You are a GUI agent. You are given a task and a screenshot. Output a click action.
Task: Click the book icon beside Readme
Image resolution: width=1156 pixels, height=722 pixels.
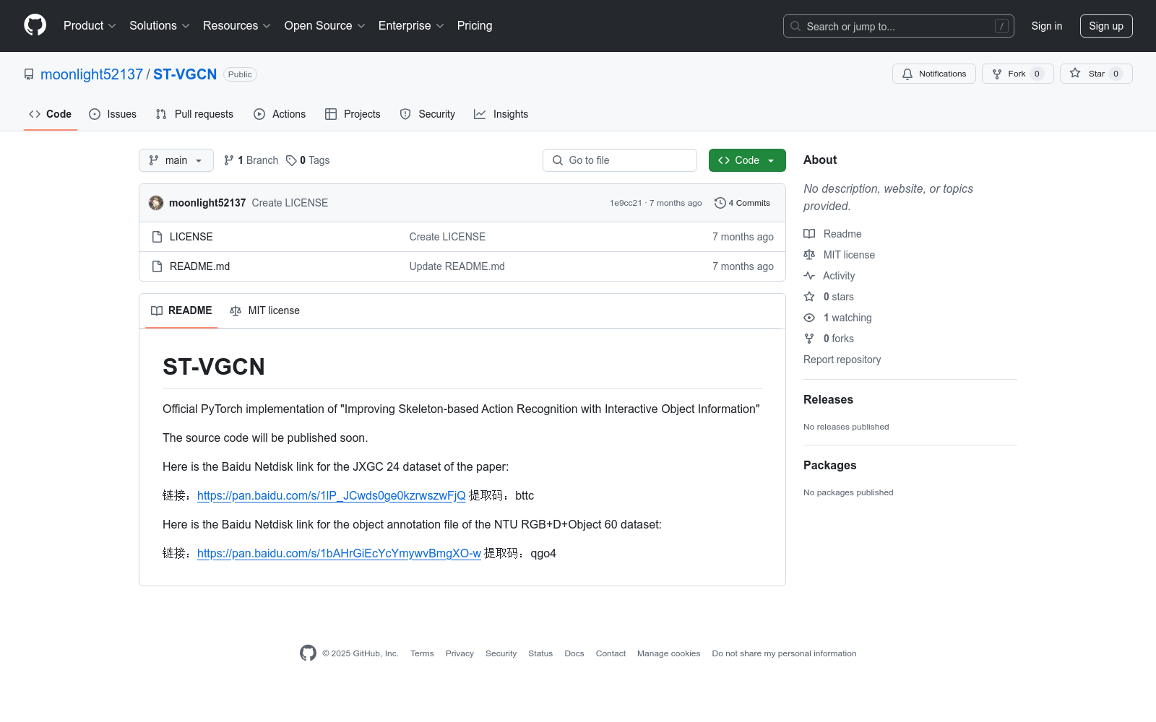click(x=809, y=234)
